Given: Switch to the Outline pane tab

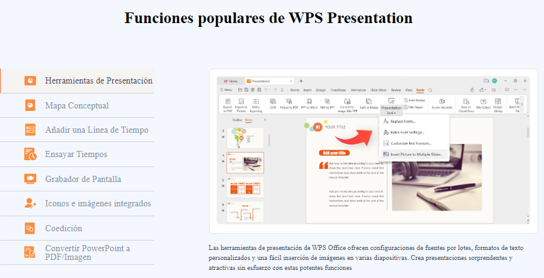Looking at the screenshot, I should point(237,120).
